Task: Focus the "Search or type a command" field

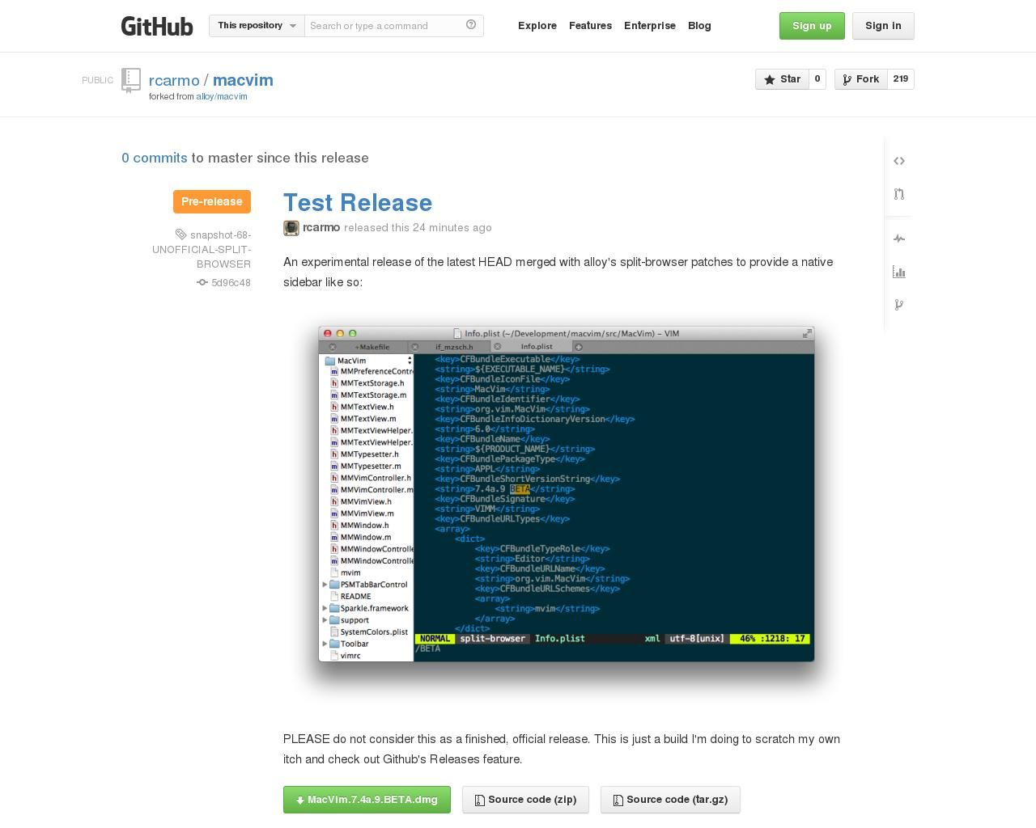Action: 384,26
